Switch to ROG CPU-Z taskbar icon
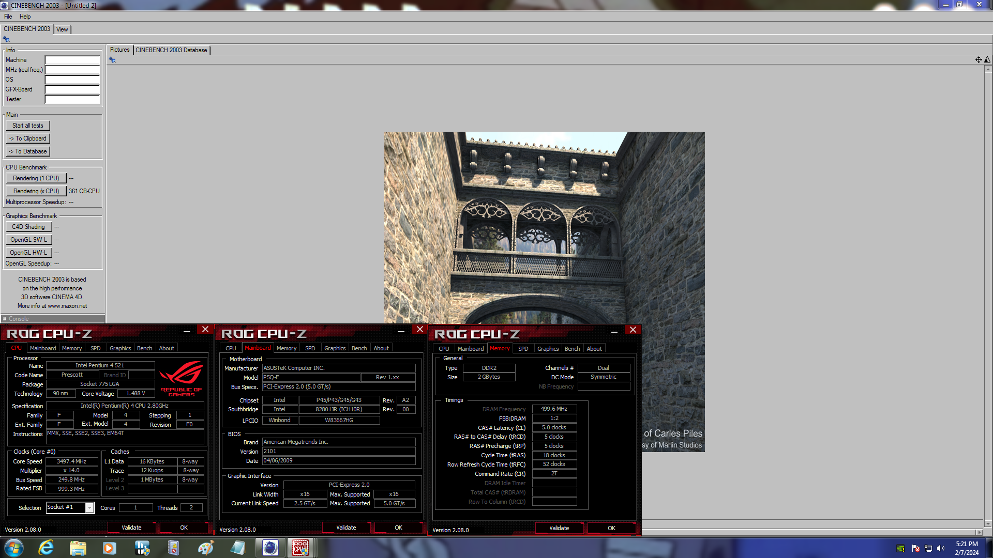Image resolution: width=993 pixels, height=558 pixels. click(300, 548)
